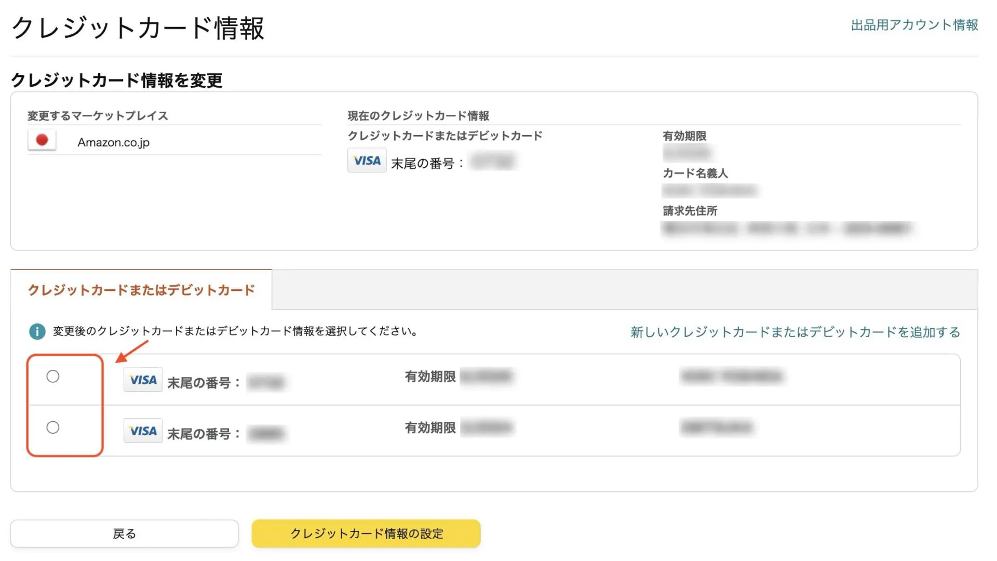This screenshot has width=997, height=561.
Task: Open 新しいクレジットカードまたはデビットカードを追加する link
Action: (x=794, y=332)
